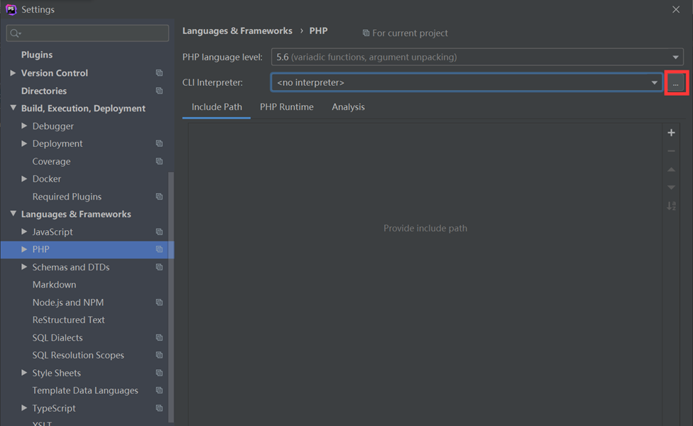693x426 pixels.
Task: Expand the Version Control node
Action: (13, 73)
